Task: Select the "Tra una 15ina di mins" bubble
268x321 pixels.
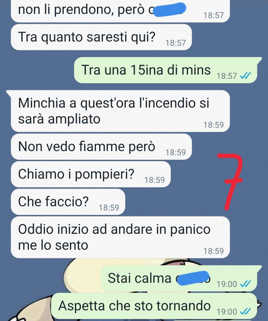Action: 165,70
